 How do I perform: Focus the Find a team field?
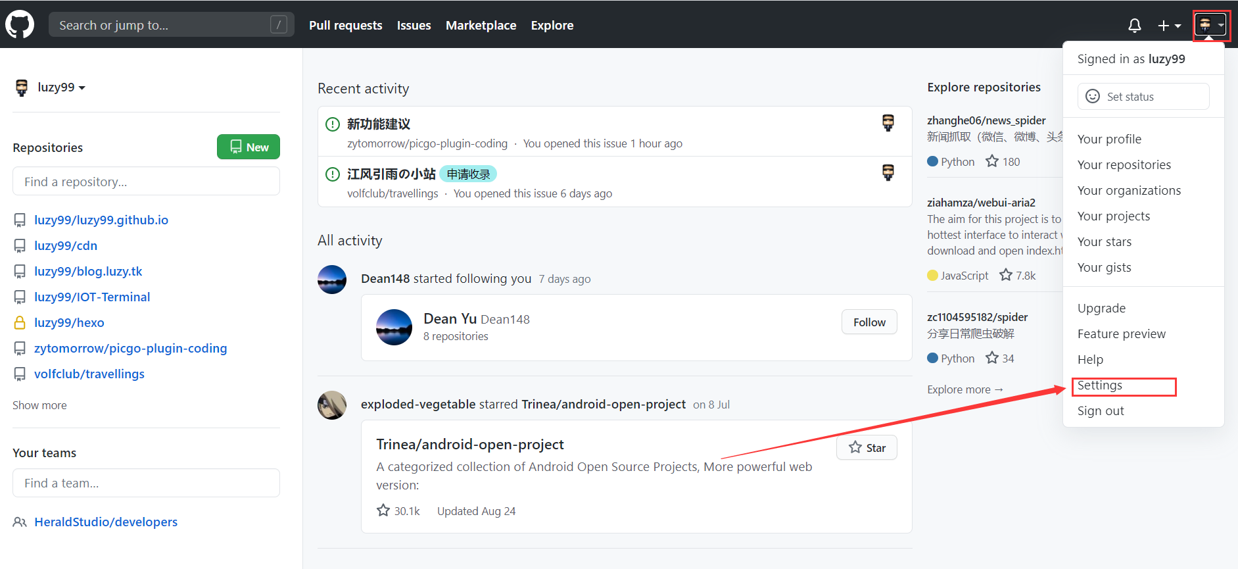click(x=146, y=483)
